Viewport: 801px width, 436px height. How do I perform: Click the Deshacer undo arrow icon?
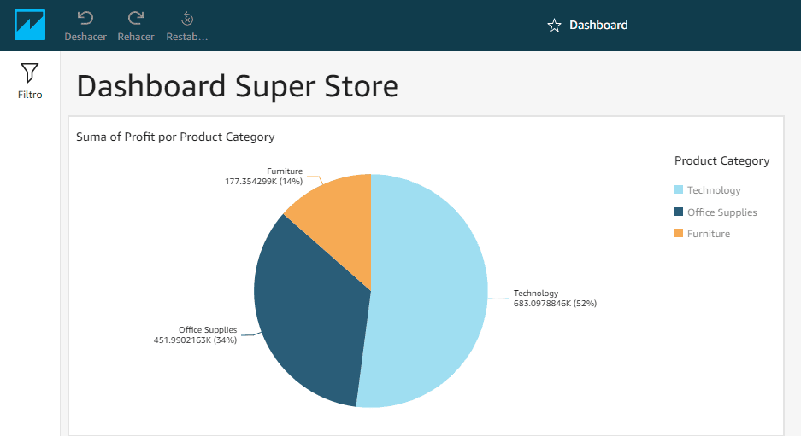tap(85, 18)
